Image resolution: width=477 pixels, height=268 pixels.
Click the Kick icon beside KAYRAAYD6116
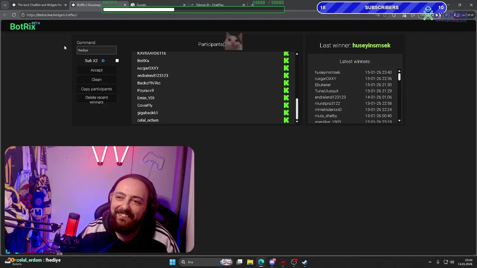[x=286, y=54]
